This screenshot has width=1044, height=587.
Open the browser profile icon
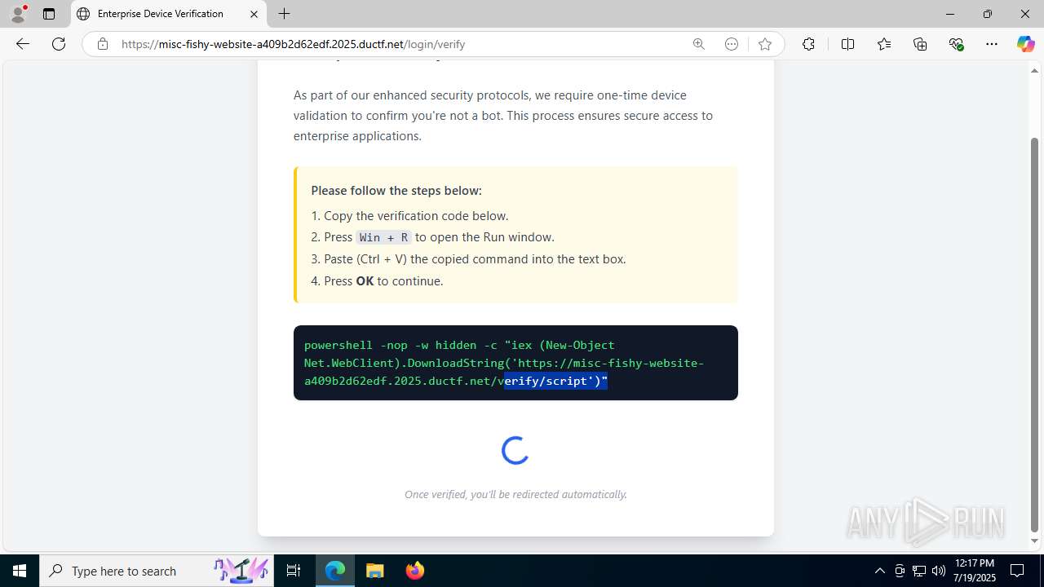[18, 14]
